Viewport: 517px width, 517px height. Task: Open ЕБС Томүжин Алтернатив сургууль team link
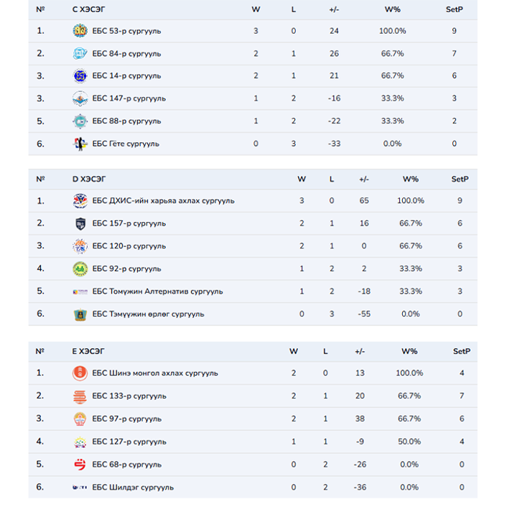coord(157,292)
